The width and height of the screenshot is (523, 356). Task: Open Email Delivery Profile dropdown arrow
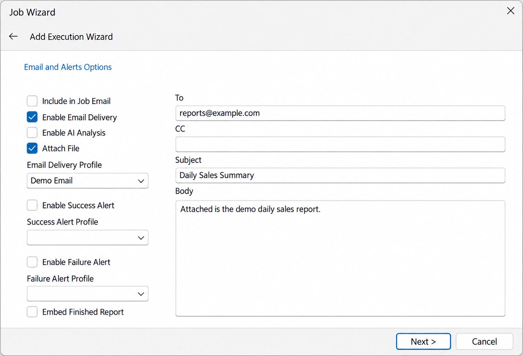(141, 181)
